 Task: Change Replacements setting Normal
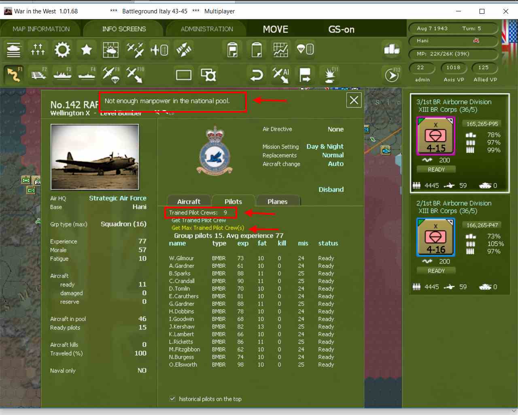pos(333,155)
